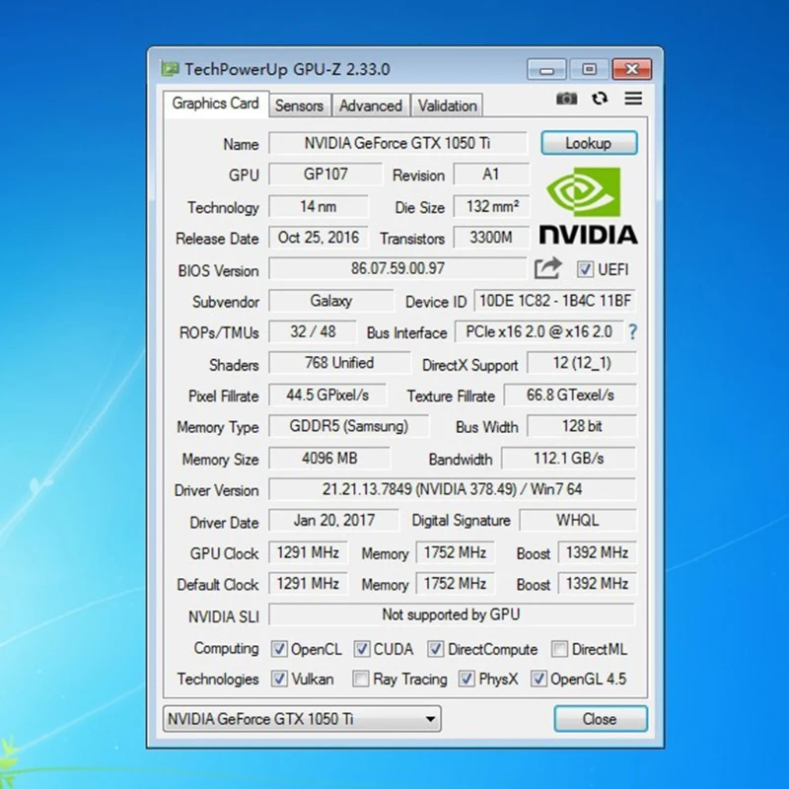Enable the Ray Tracing checkbox
This screenshot has height=789, width=789.
coord(360,679)
